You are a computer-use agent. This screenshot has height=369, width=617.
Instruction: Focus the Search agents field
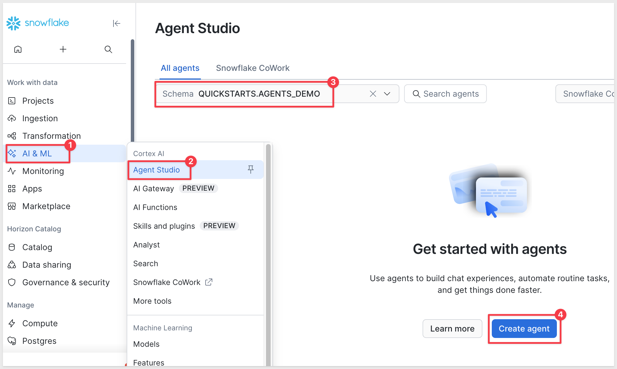point(445,94)
